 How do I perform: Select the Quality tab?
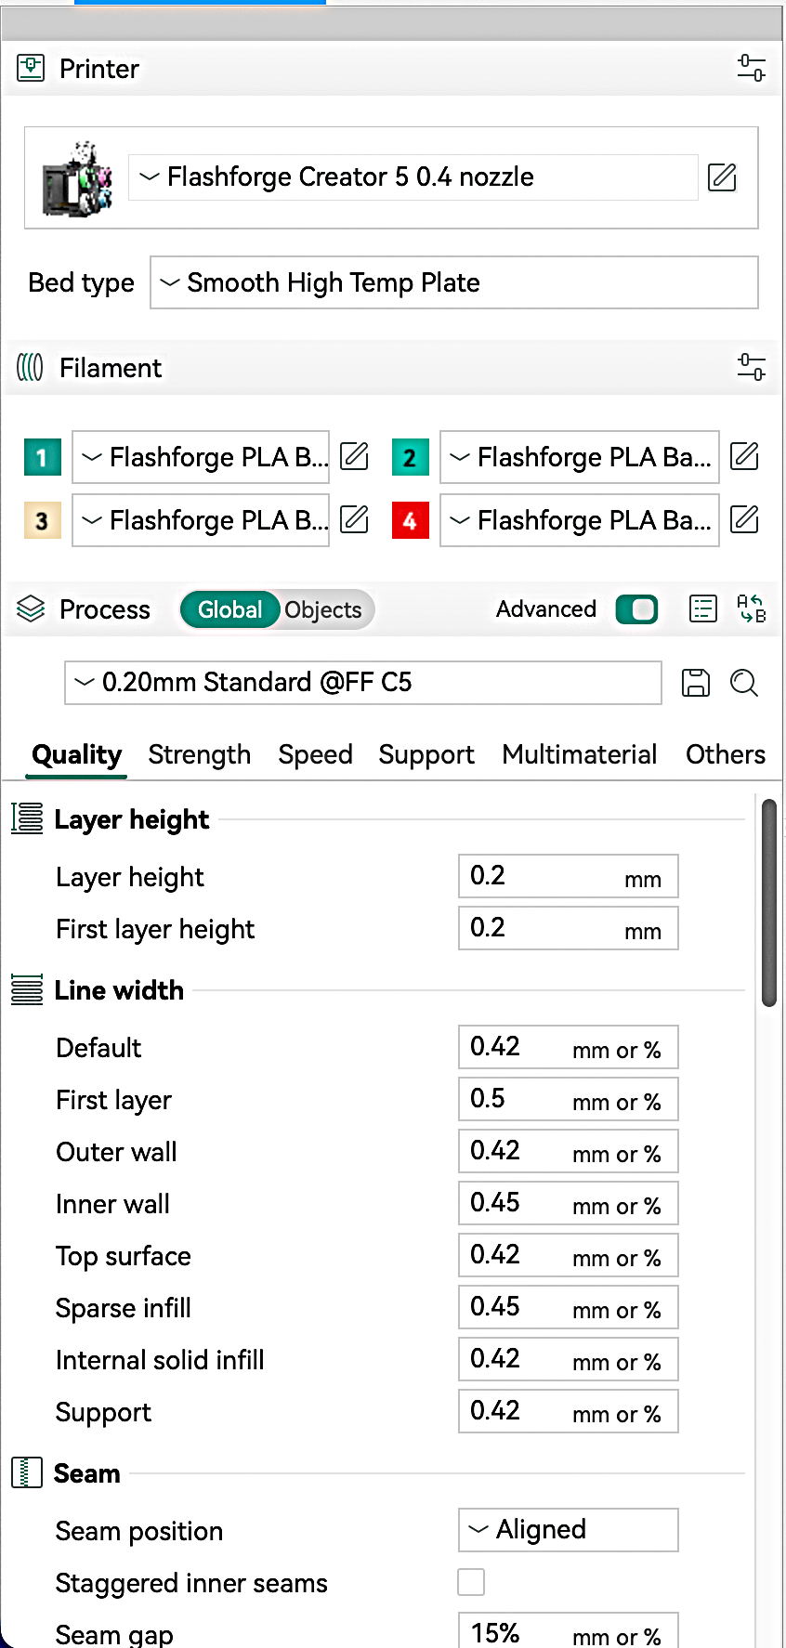(77, 754)
